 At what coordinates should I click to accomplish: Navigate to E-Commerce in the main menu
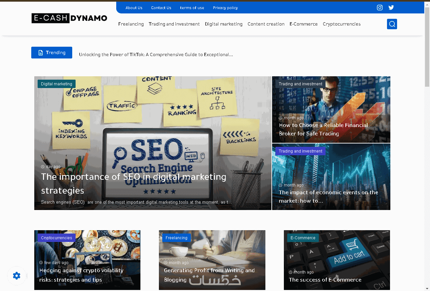pyautogui.click(x=304, y=24)
